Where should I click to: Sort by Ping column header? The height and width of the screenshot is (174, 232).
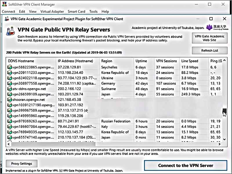(x=216, y=61)
